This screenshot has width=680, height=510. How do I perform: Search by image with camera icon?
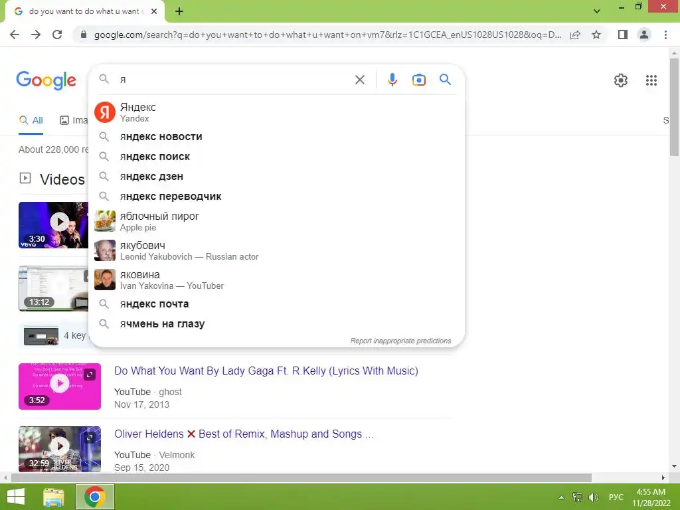click(x=419, y=80)
